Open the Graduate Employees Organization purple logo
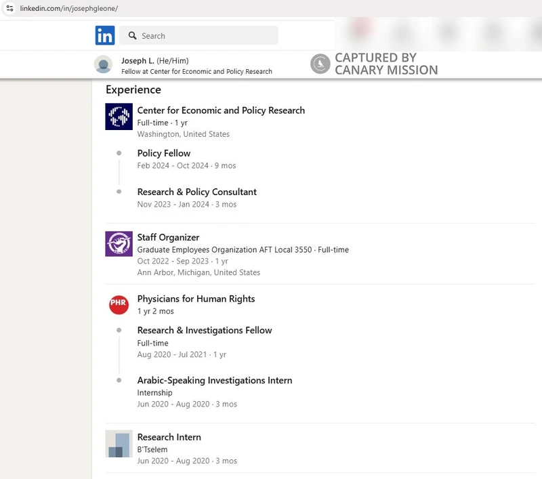The height and width of the screenshot is (479, 542). 119,244
